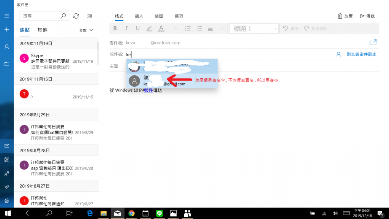Discard draft with 放棄 button
The height and width of the screenshot is (219, 389).
[x=345, y=16]
